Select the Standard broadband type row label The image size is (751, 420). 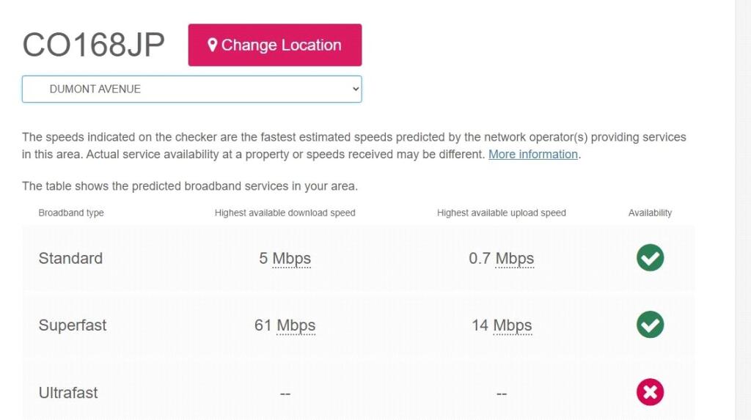(70, 259)
